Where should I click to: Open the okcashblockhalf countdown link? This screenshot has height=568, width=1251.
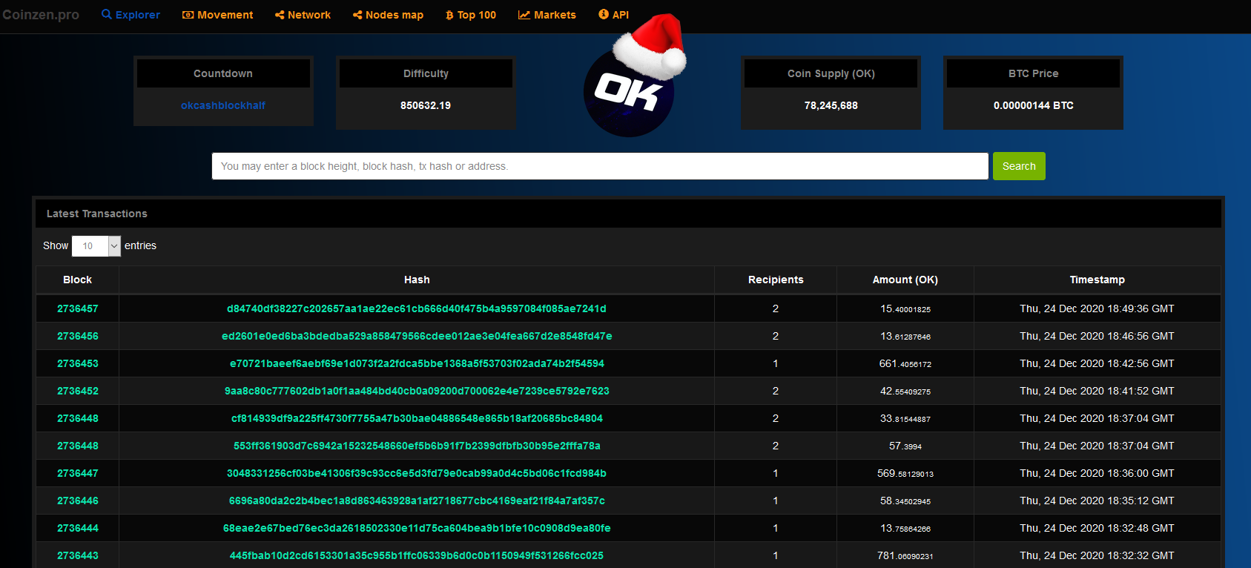click(223, 105)
